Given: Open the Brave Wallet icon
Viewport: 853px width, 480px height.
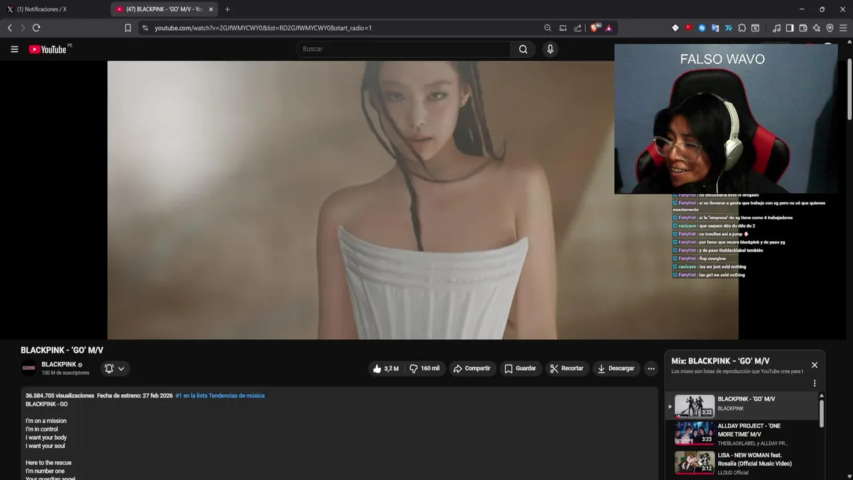Looking at the screenshot, I should (803, 28).
